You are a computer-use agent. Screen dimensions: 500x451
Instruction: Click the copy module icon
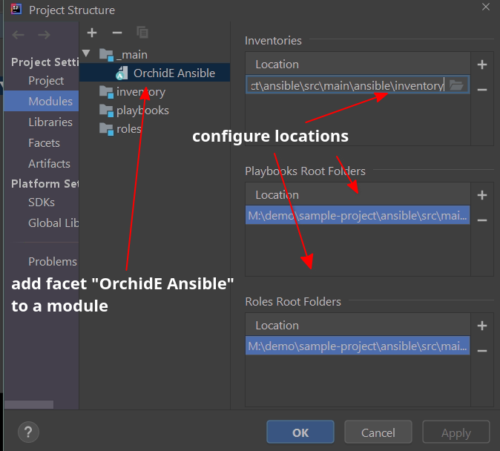142,33
